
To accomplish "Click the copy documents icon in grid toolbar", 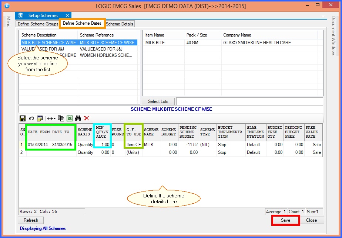I will [61, 118].
